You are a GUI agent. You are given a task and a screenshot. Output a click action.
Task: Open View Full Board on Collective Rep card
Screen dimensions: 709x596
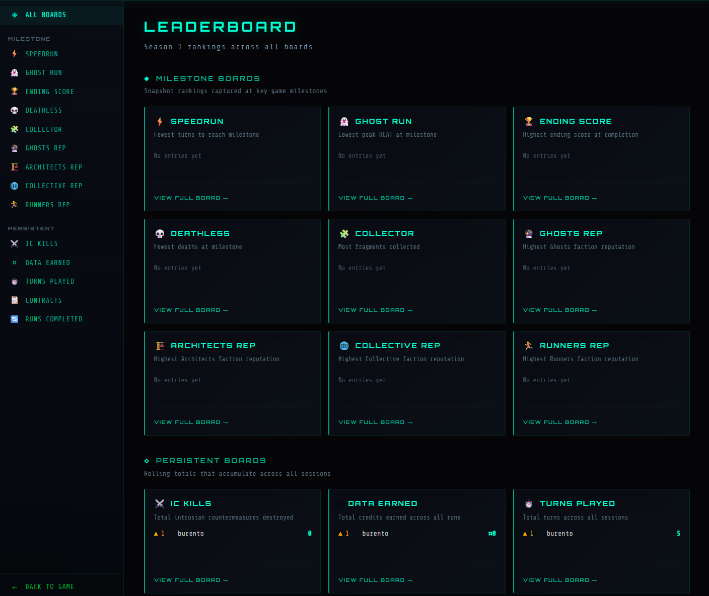tap(376, 422)
